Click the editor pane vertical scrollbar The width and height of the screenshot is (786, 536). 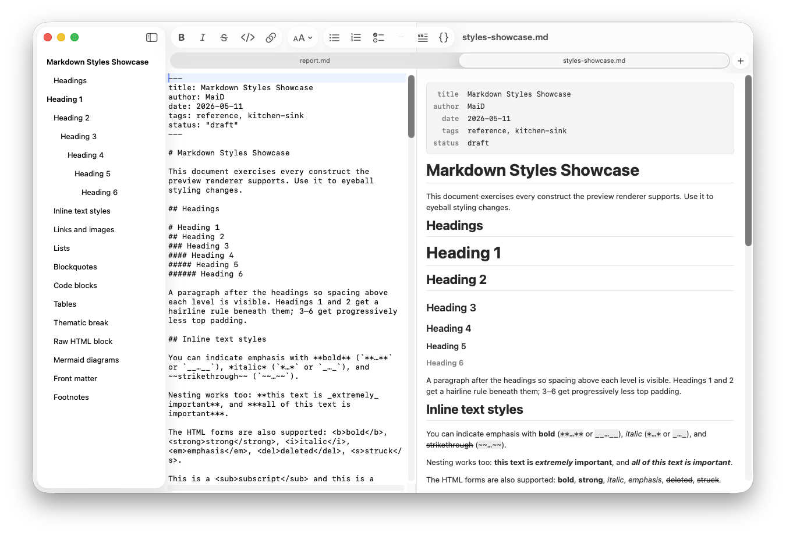[411, 107]
